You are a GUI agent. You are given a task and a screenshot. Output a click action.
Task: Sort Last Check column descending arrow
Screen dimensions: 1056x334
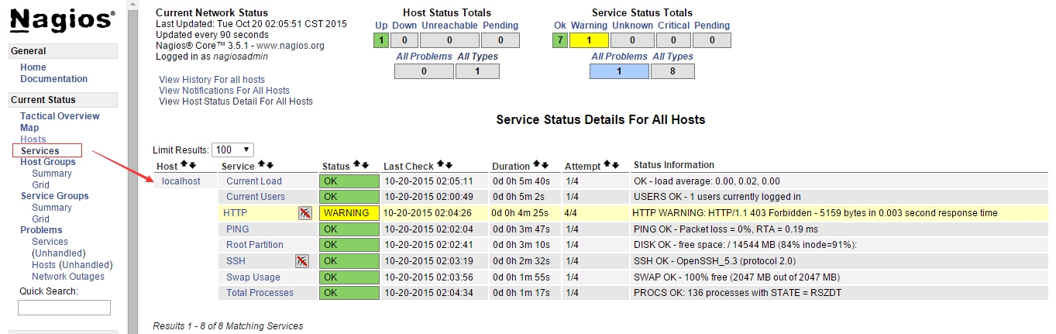(449, 166)
